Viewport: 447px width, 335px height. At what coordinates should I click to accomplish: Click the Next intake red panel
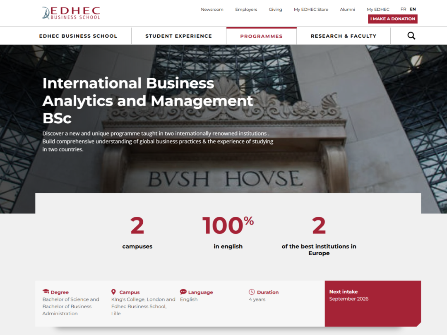tap(372, 303)
